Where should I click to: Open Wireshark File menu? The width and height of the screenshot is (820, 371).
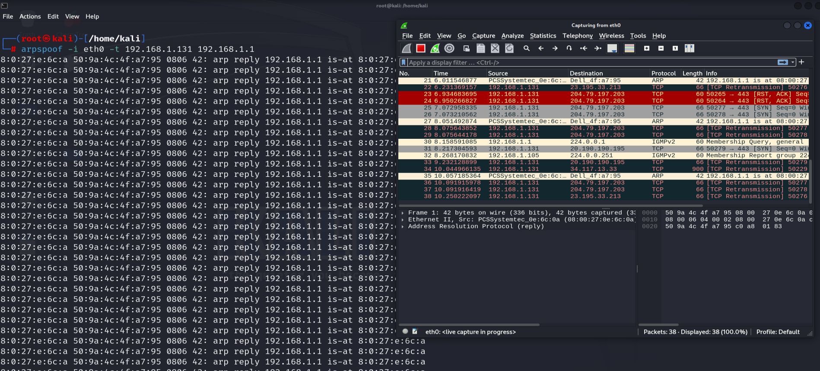click(407, 36)
